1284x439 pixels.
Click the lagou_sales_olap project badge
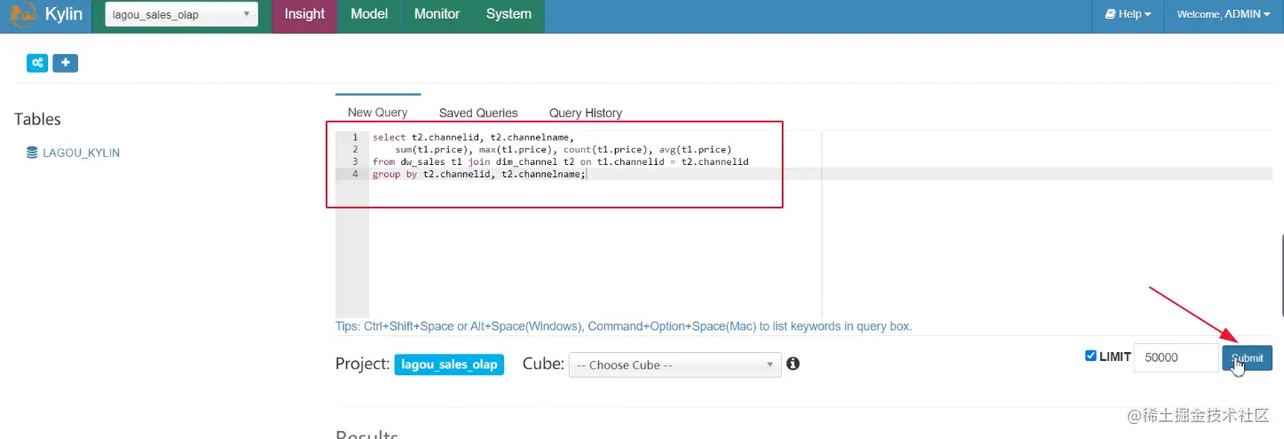point(449,365)
